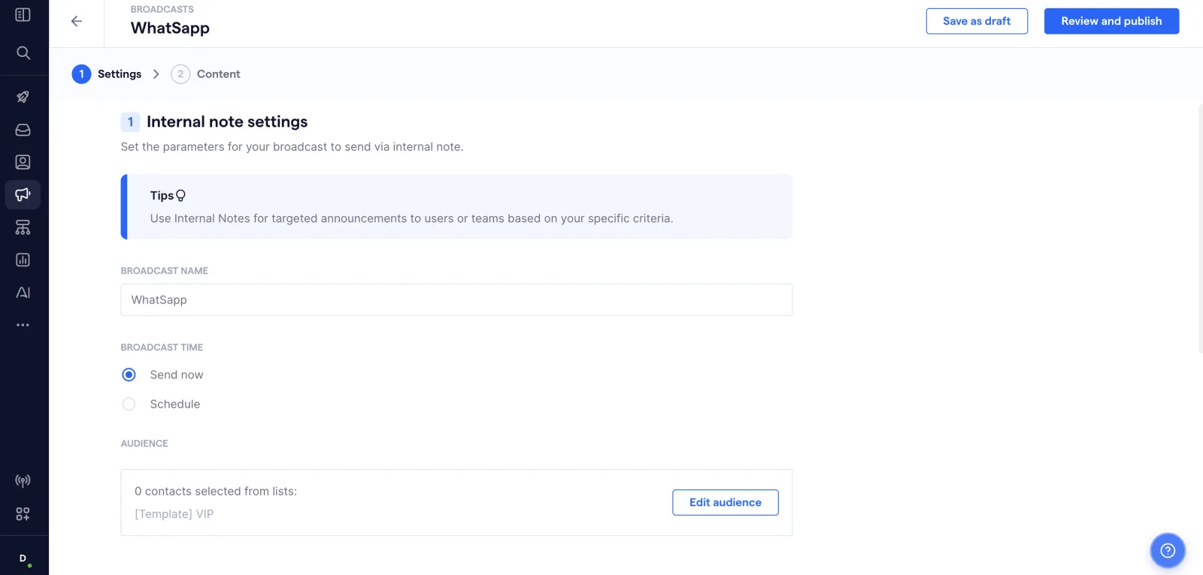Click the Settings step tab
The height and width of the screenshot is (575, 1203).
click(107, 74)
